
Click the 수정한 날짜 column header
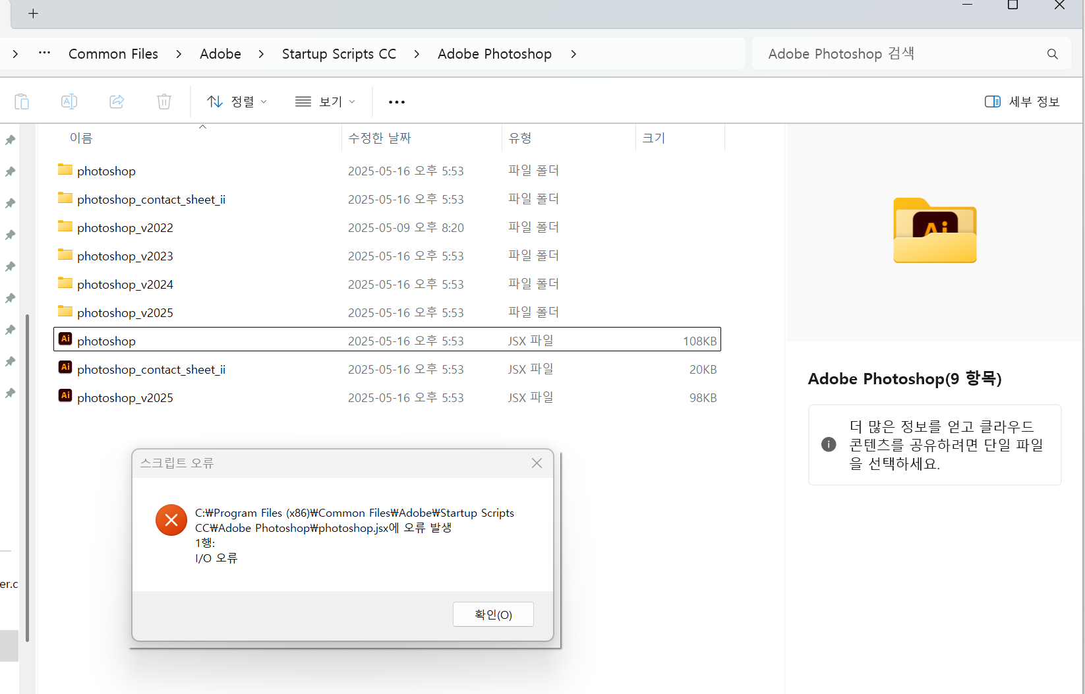[x=379, y=138]
